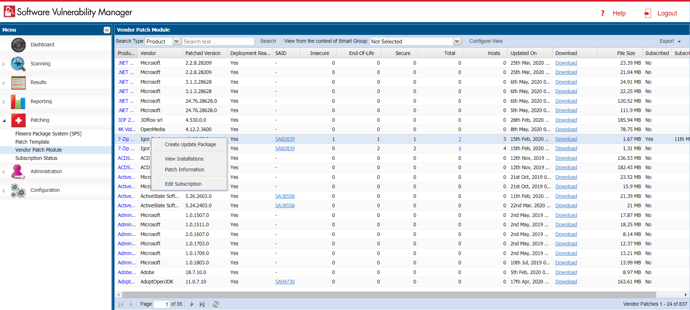Screen dimensions: 690x310
Task: Open the Scanning magnifier icon
Action: pyautogui.click(x=18, y=64)
